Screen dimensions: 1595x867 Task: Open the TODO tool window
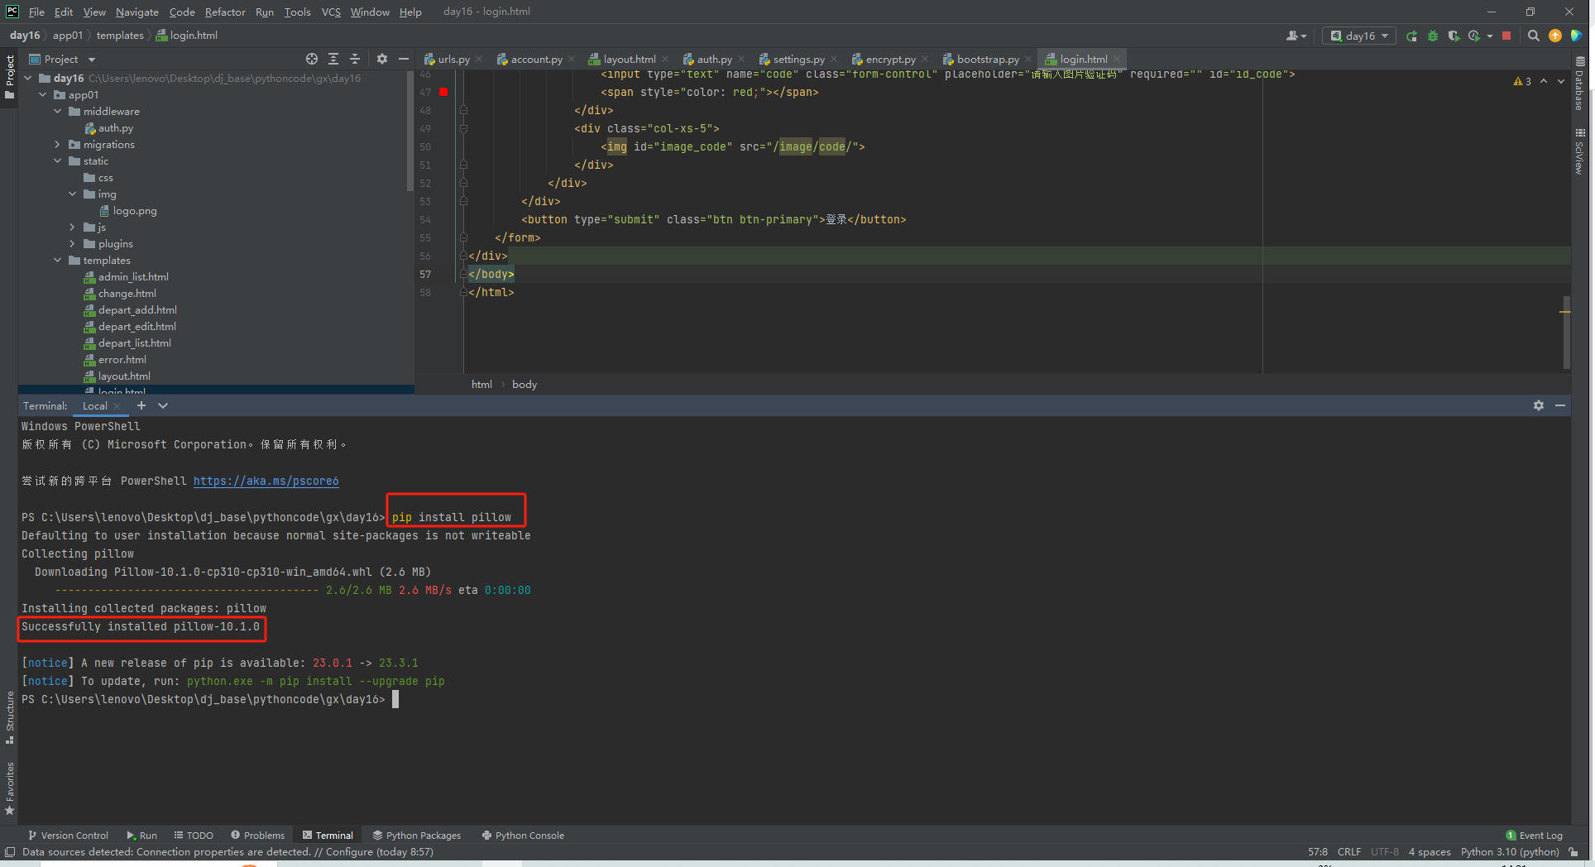[x=194, y=836]
